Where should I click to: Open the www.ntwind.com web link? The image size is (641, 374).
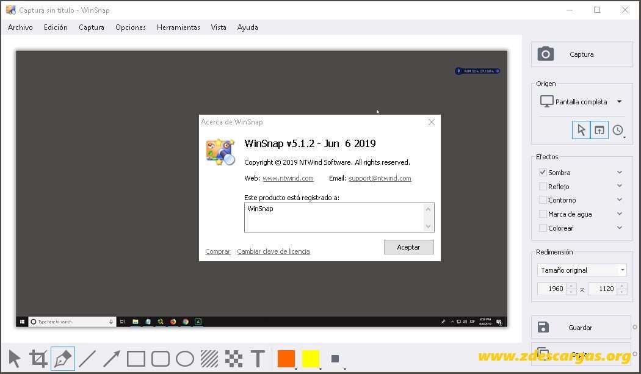[288, 178]
